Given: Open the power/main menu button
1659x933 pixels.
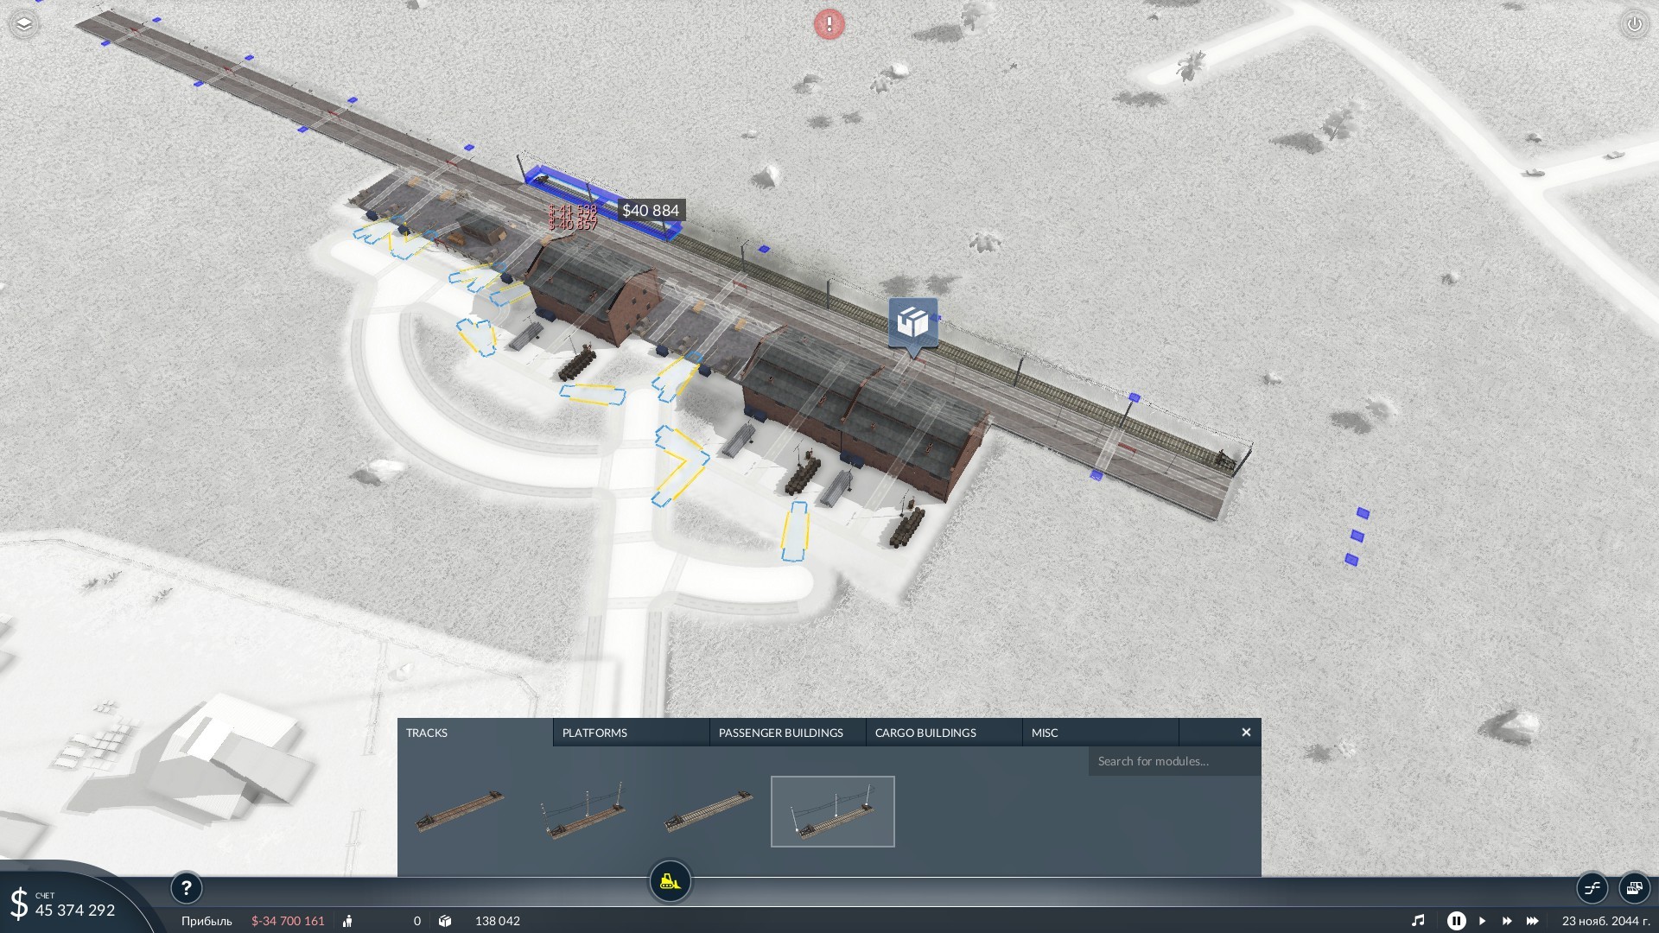Looking at the screenshot, I should coord(1634,24).
